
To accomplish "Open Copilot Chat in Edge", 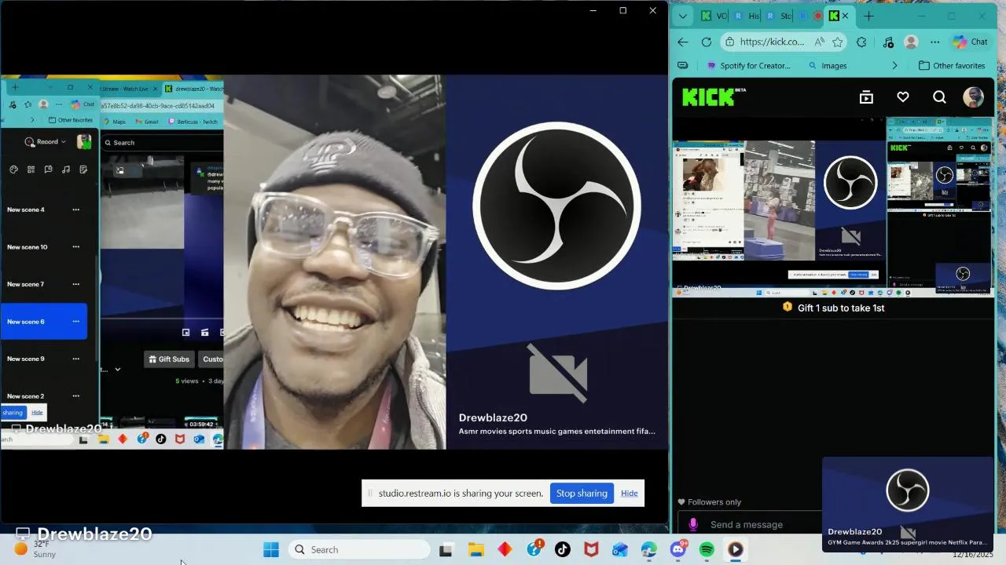I will click(x=970, y=42).
